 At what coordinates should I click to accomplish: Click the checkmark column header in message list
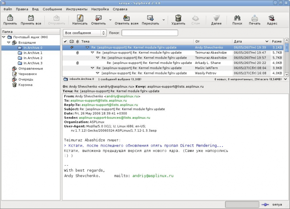65,41
